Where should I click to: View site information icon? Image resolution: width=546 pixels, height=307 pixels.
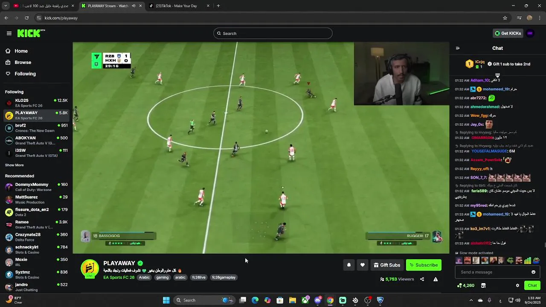(x=39, y=18)
